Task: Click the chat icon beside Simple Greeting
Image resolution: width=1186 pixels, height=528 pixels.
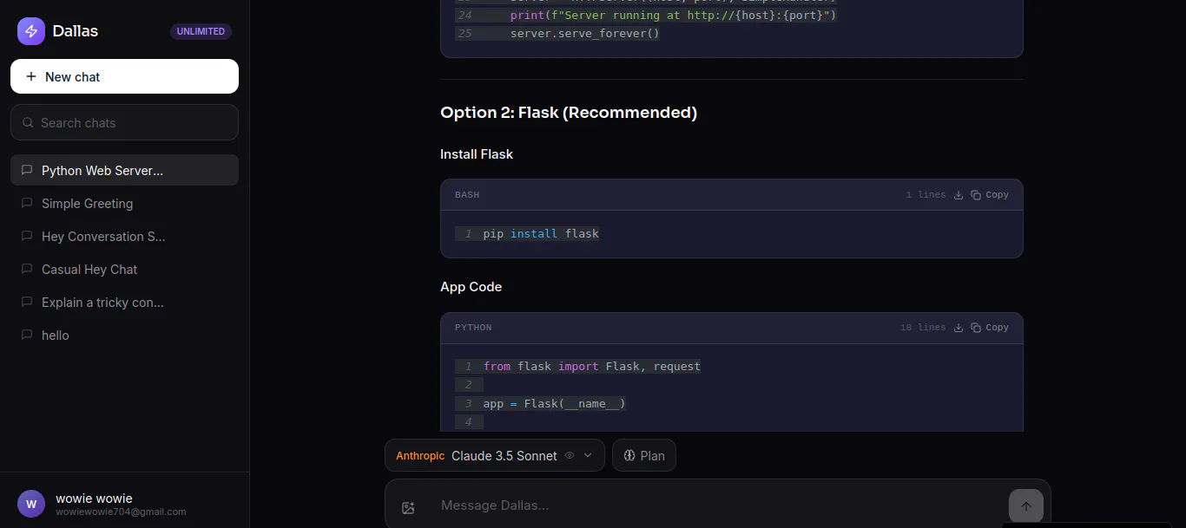Action: pos(27,204)
